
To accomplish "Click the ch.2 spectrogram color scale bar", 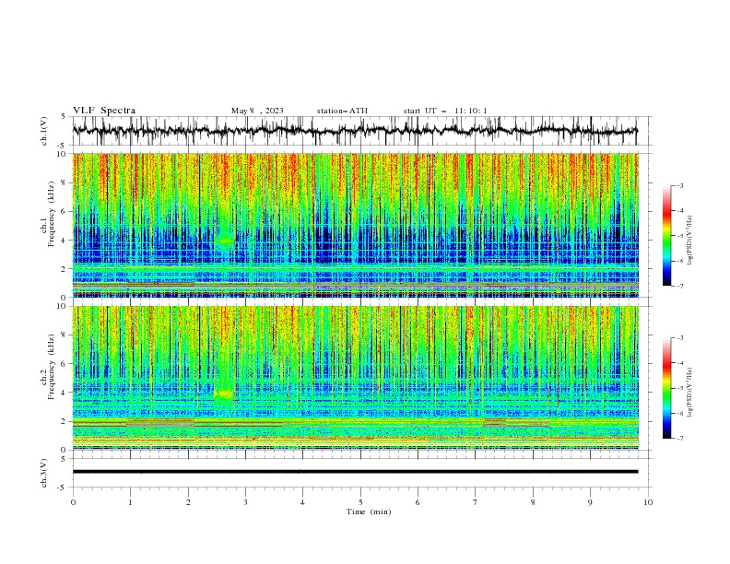I will (666, 388).
